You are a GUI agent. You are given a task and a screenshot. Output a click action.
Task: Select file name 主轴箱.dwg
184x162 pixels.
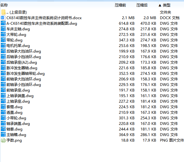click(x=16, y=135)
